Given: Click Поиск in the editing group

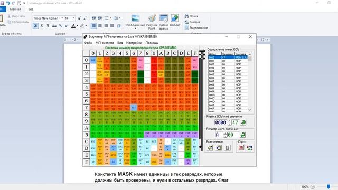Looking at the screenshot, I should coord(191,16).
